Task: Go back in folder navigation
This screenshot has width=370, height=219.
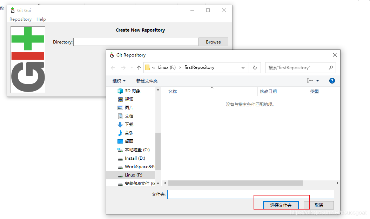Action: (x=113, y=68)
